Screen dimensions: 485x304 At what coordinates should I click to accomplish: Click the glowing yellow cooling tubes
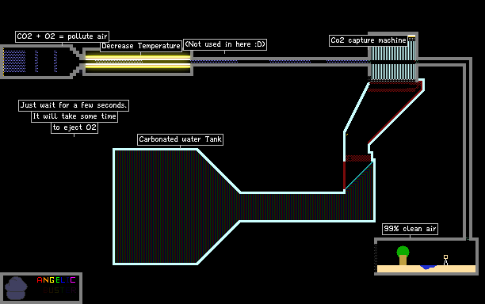[x=138, y=62]
